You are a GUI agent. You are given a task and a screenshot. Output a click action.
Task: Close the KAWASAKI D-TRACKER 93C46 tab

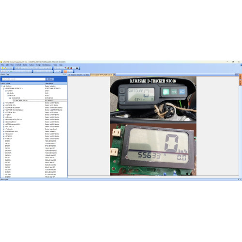click(114, 75)
